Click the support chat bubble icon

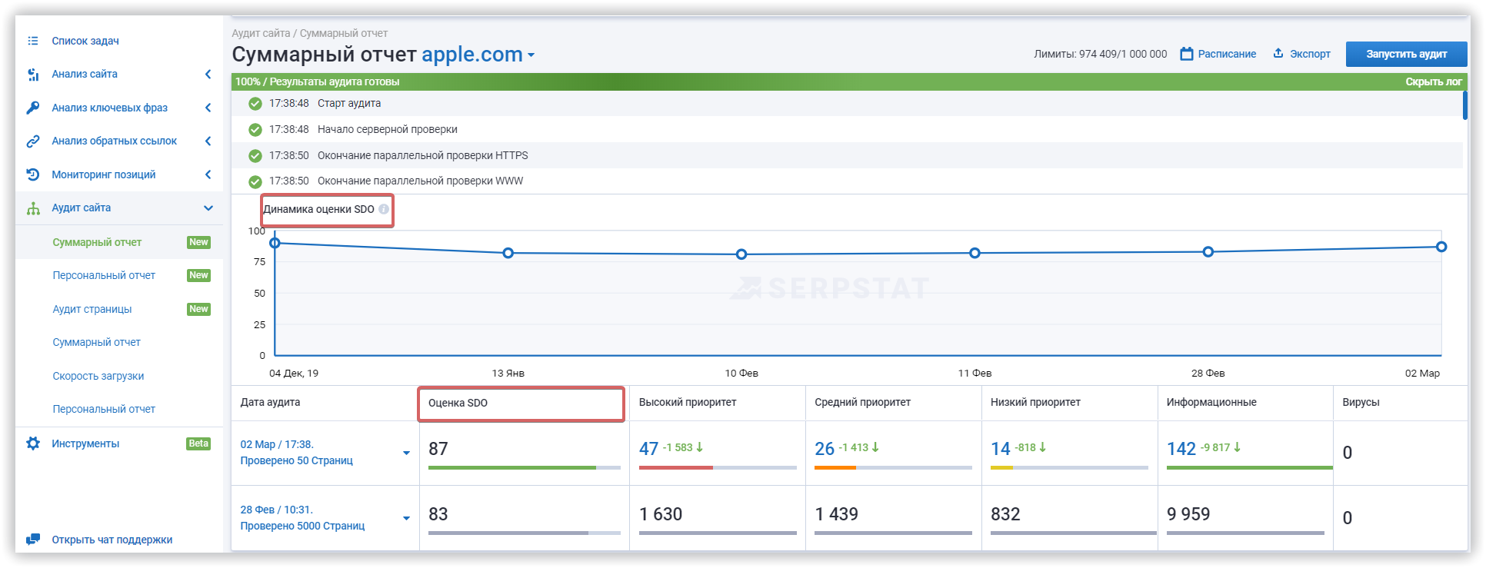[33, 540]
